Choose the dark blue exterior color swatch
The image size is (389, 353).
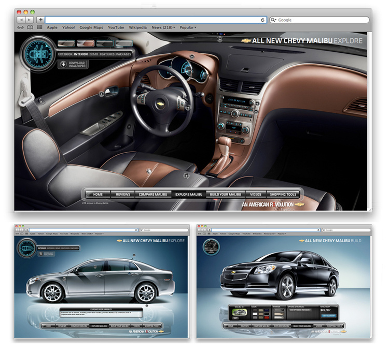click(267, 310)
